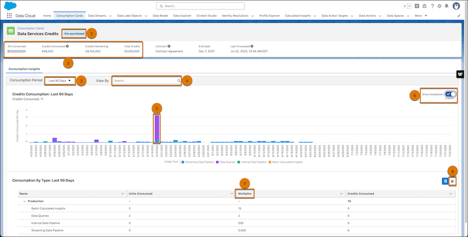This screenshot has height=237, width=468.
Task: Click the info icon beside Credits Consumed
Action: click(x=67, y=46)
